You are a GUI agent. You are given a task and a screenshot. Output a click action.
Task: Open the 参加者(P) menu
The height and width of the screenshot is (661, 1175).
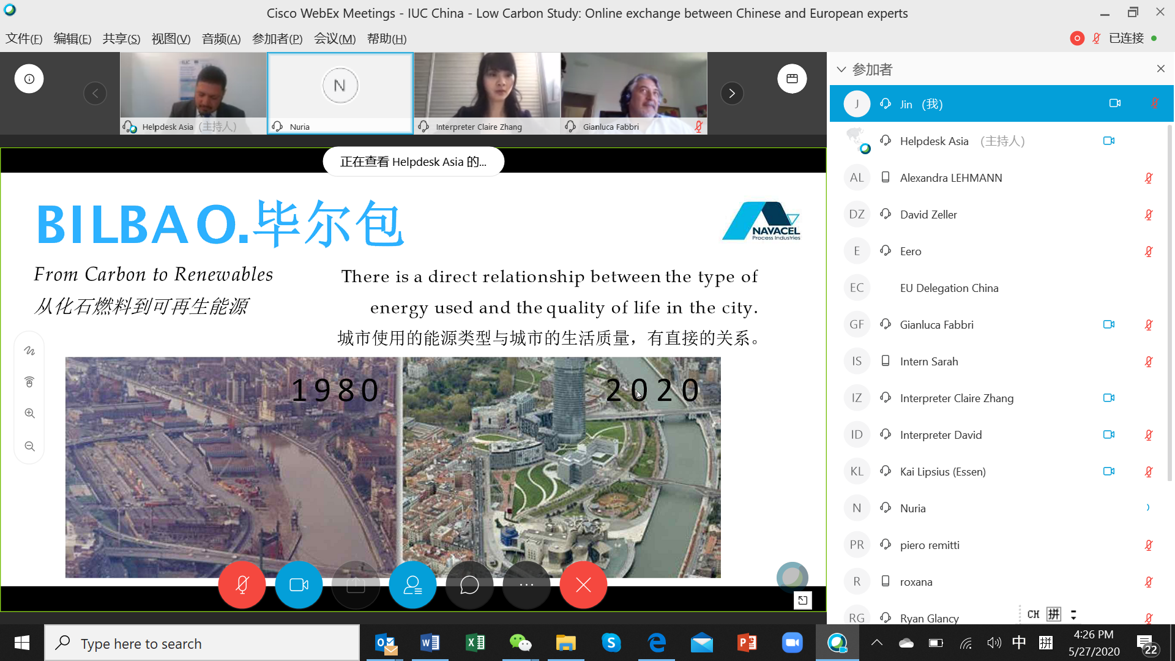277,39
